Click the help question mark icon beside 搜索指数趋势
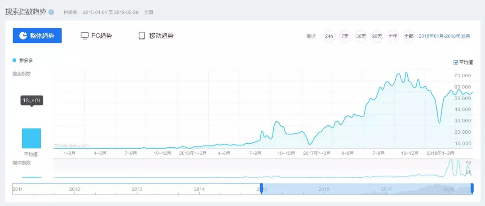The width and height of the screenshot is (485, 206). [51, 13]
